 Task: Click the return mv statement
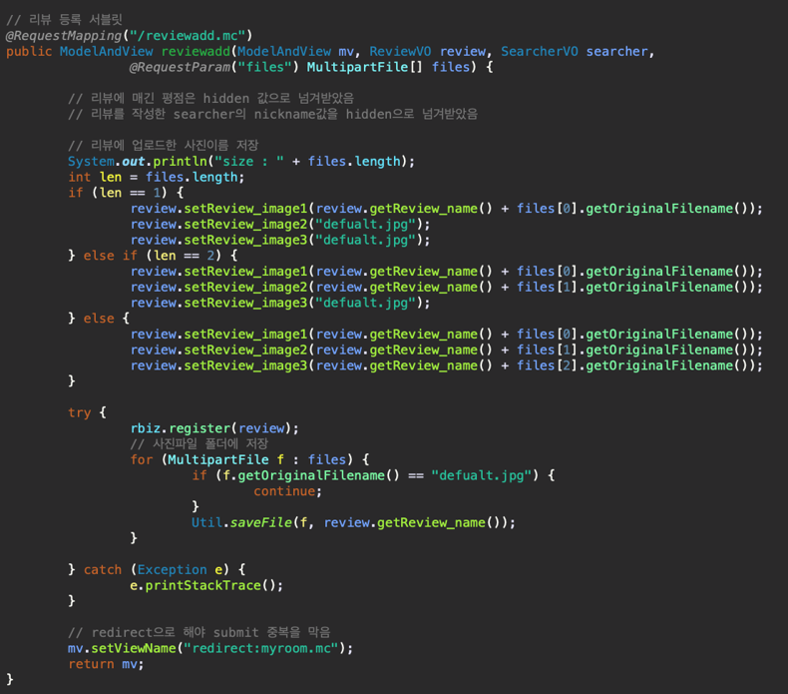tap(99, 664)
